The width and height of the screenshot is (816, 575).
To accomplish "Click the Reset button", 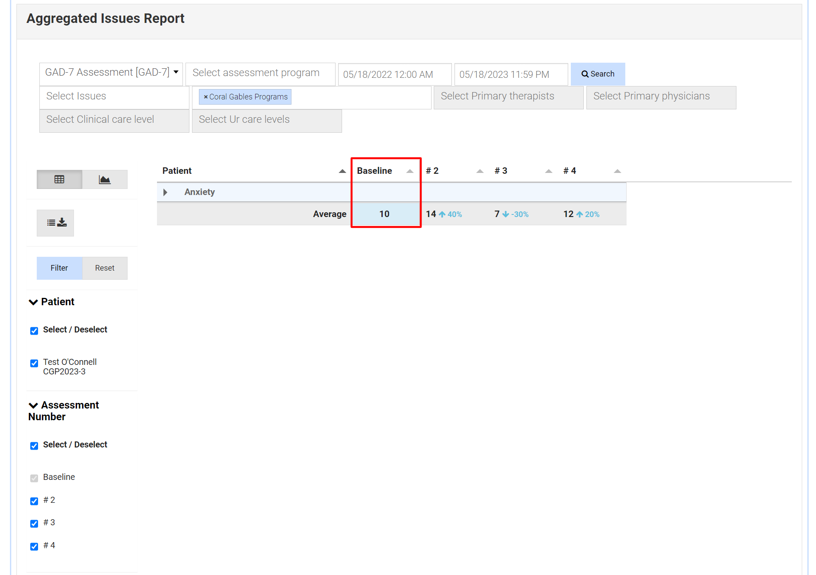I will point(105,268).
